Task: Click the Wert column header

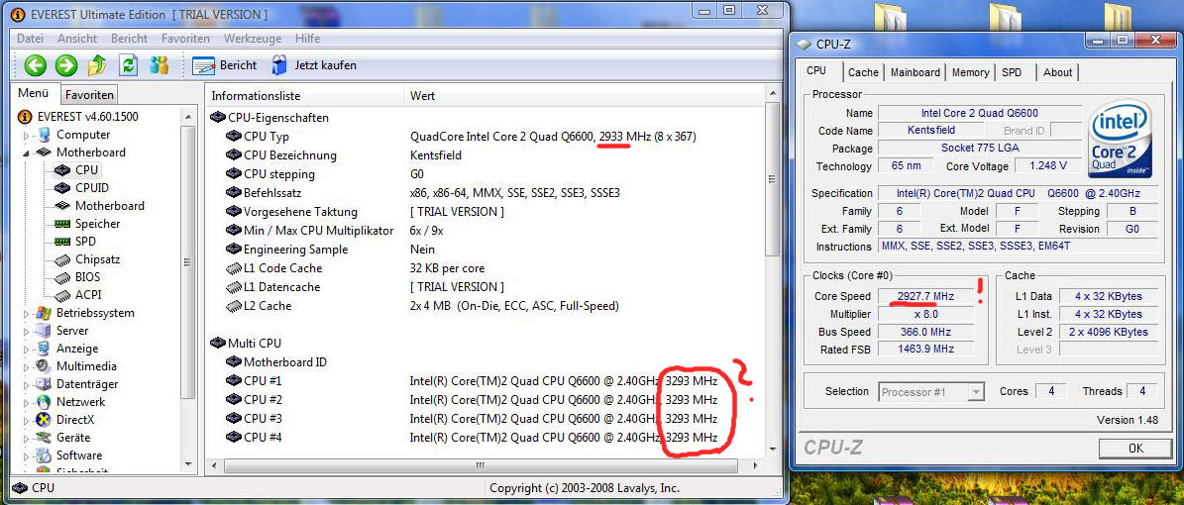Action: click(x=585, y=96)
